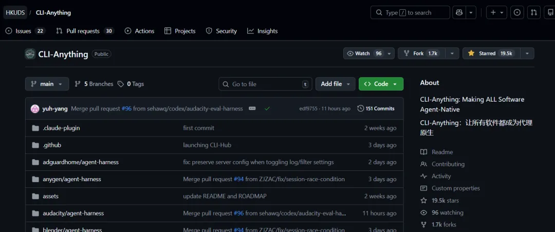Viewport: 555px width, 232px height.
Task: Show commit details via ellipsis icon
Action: [252, 109]
